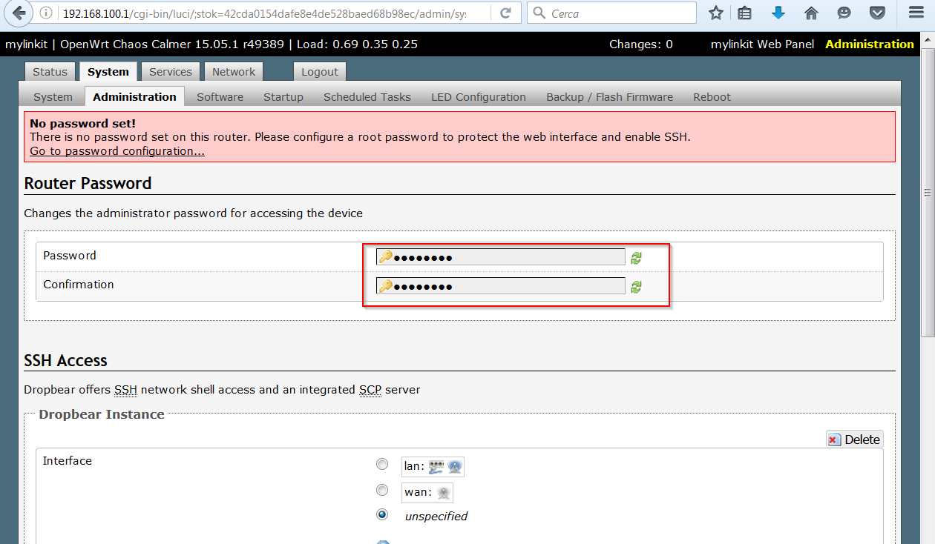Open the Firefox downloads arrow icon

778,13
